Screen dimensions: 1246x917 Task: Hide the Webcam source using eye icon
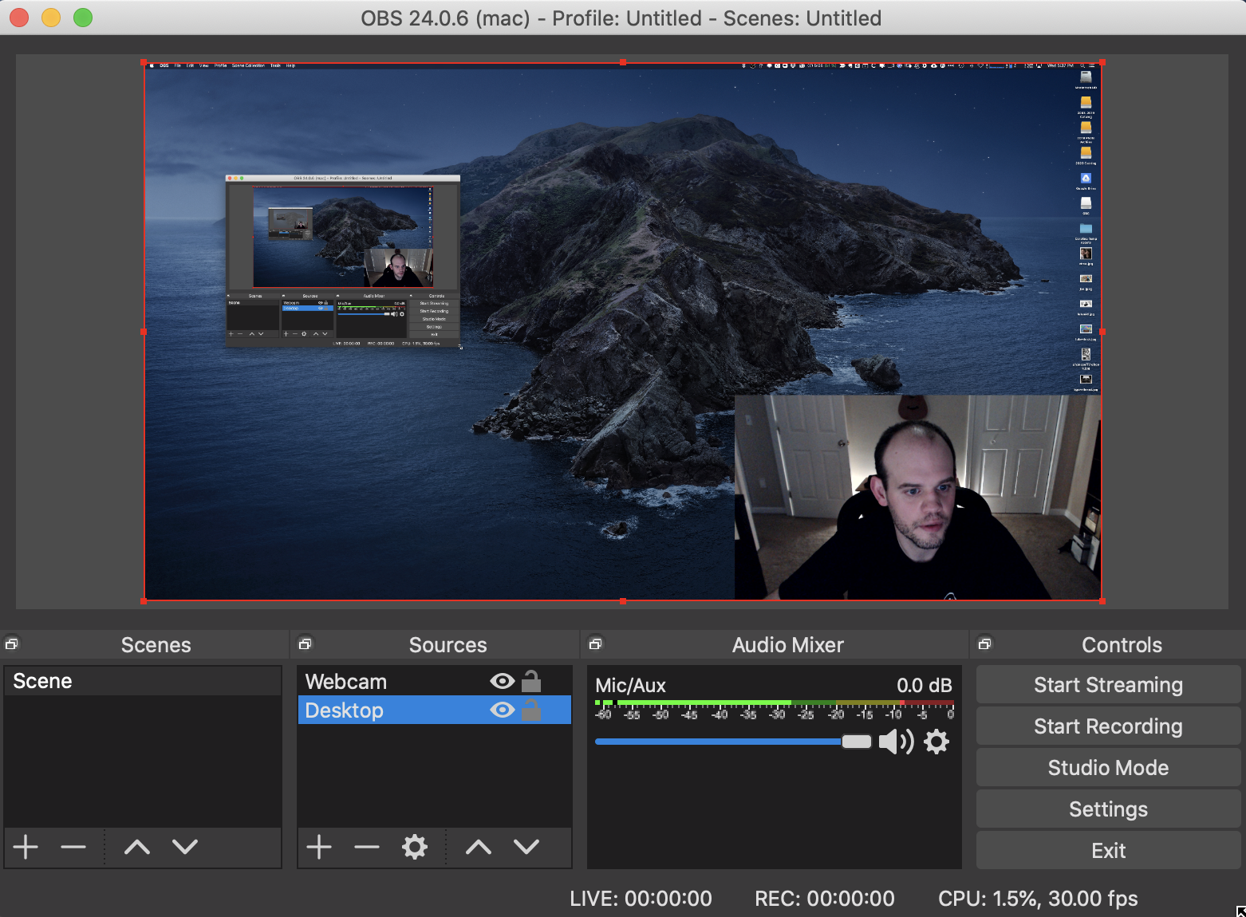click(x=502, y=681)
